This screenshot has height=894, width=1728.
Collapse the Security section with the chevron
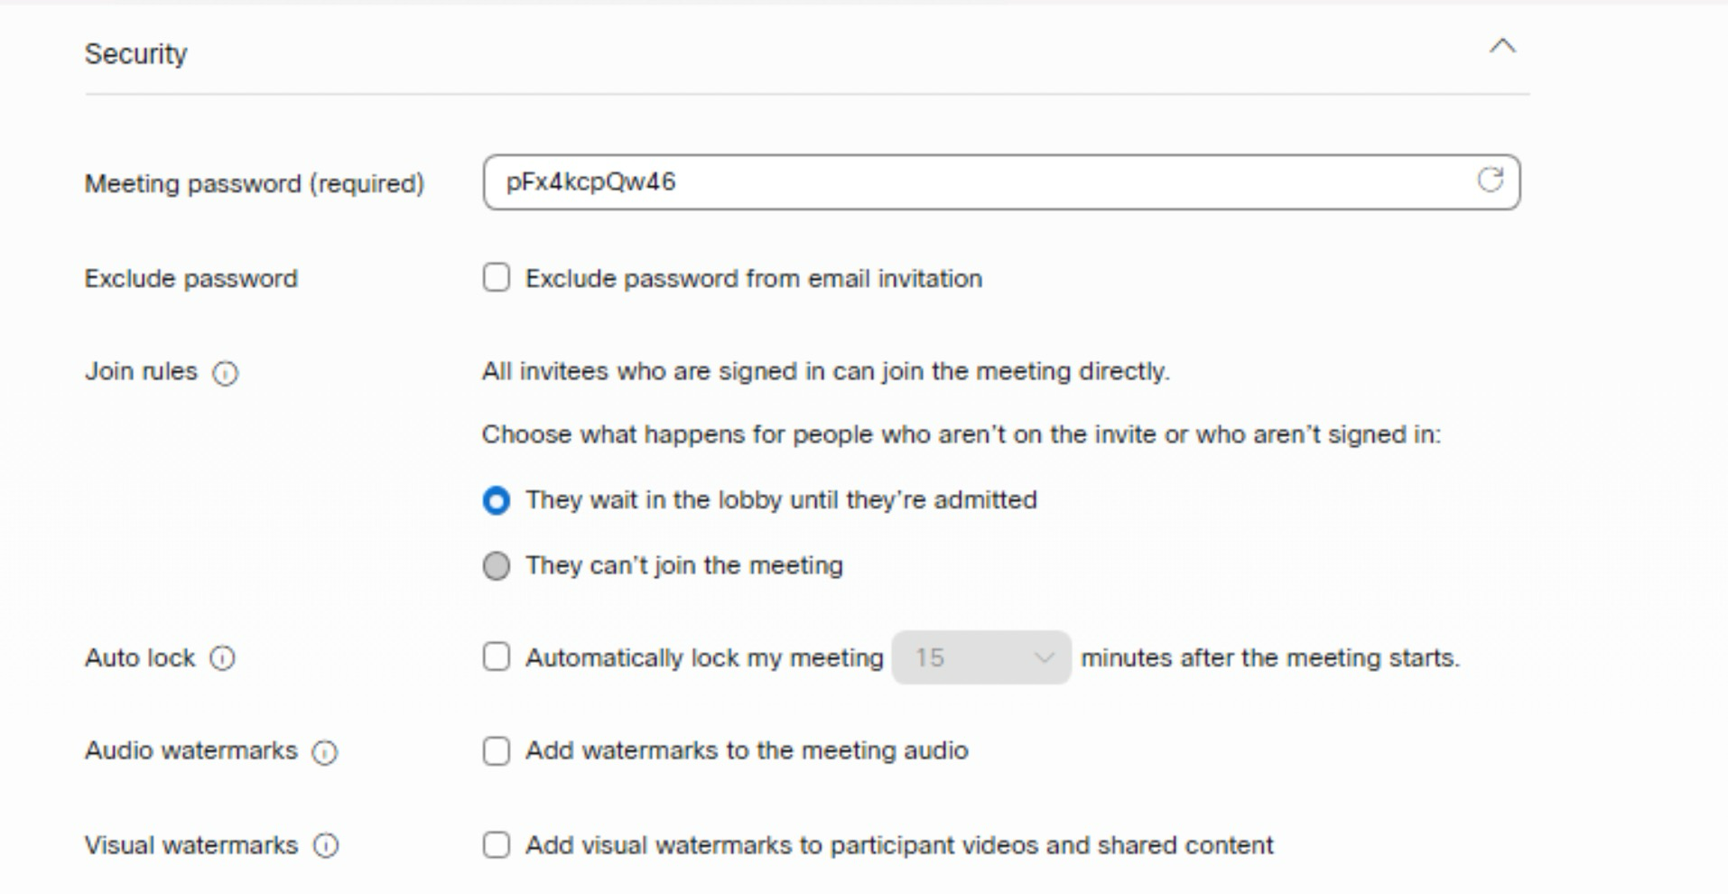click(x=1502, y=47)
